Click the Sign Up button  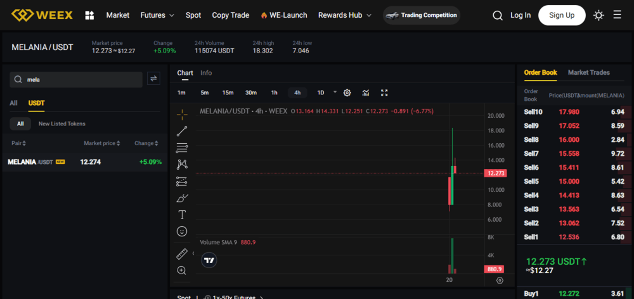[x=562, y=15]
